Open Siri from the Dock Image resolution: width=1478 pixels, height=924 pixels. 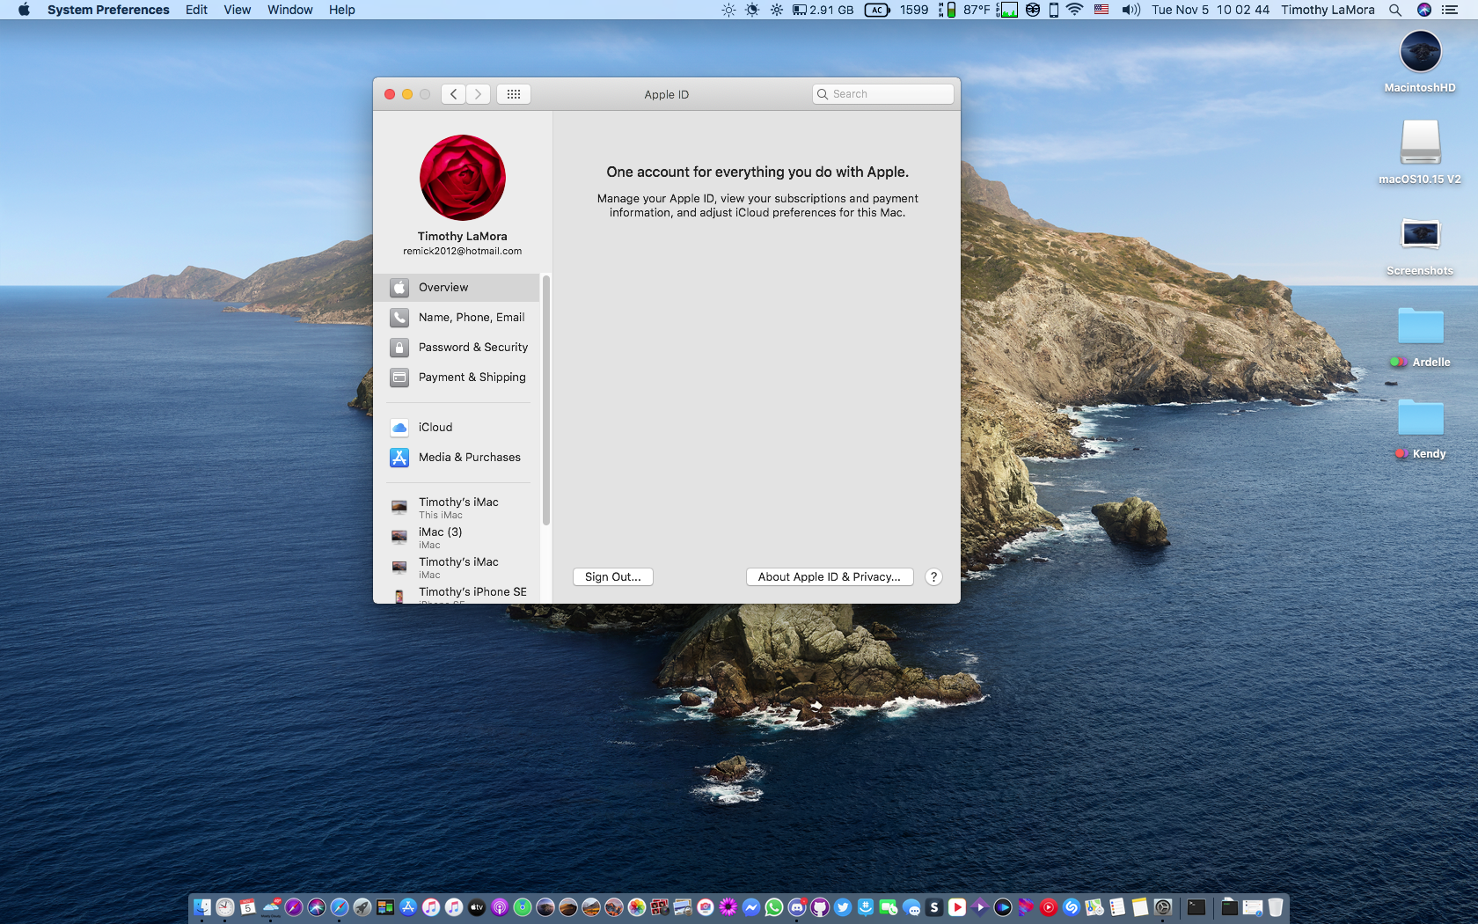(317, 907)
